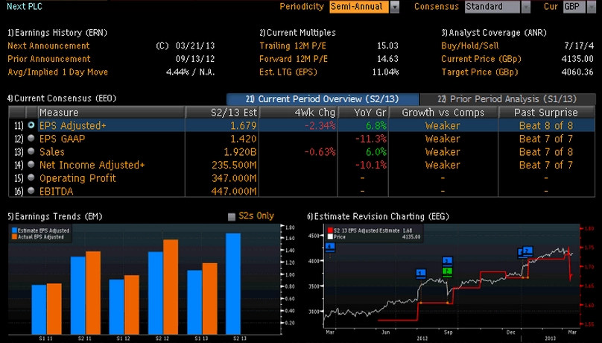Click the EBITDA measure label

(56, 191)
